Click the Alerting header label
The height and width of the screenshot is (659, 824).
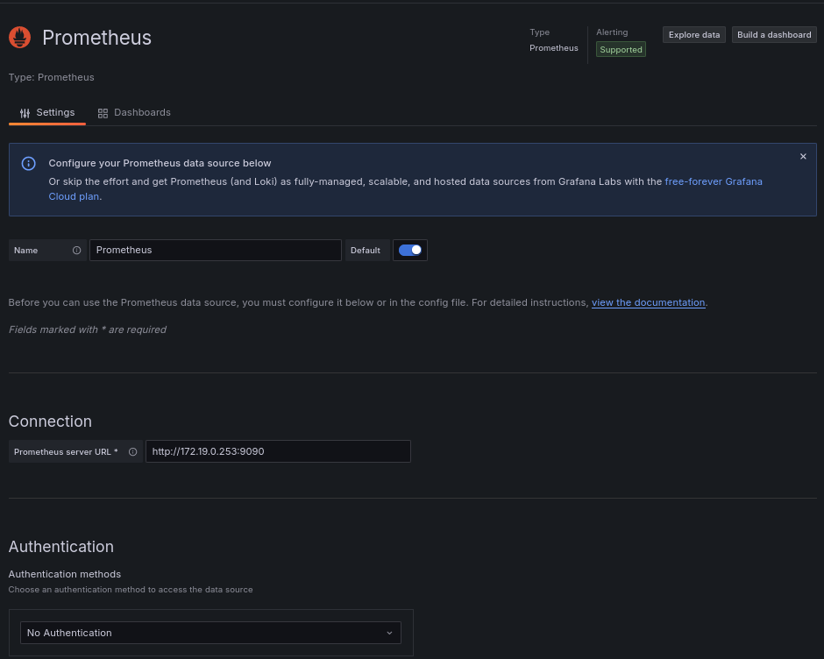click(612, 32)
